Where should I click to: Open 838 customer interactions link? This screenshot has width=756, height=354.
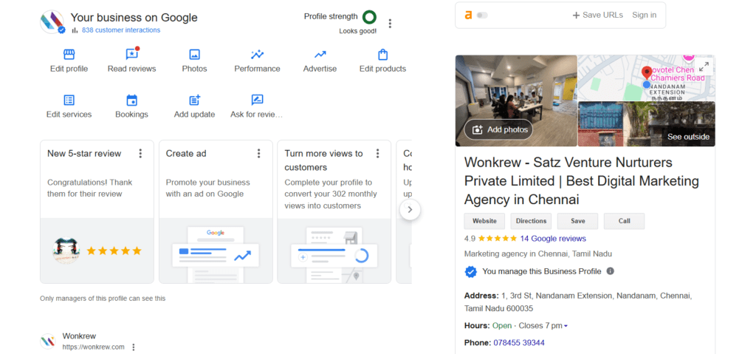point(121,30)
